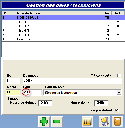Select the Comptoir bay row
The image size is (125, 128).
pyautogui.click(x=63, y=39)
